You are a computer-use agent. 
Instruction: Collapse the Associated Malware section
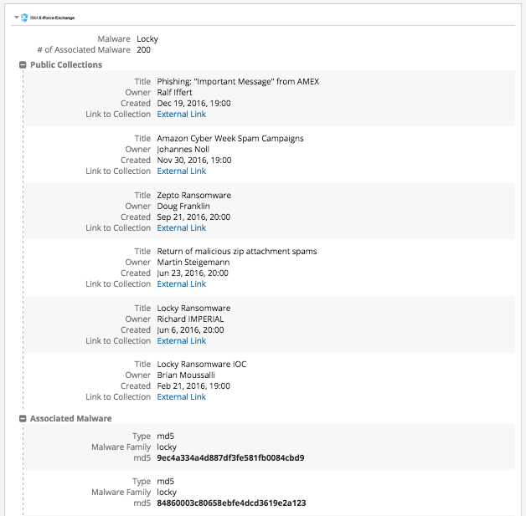click(x=22, y=418)
